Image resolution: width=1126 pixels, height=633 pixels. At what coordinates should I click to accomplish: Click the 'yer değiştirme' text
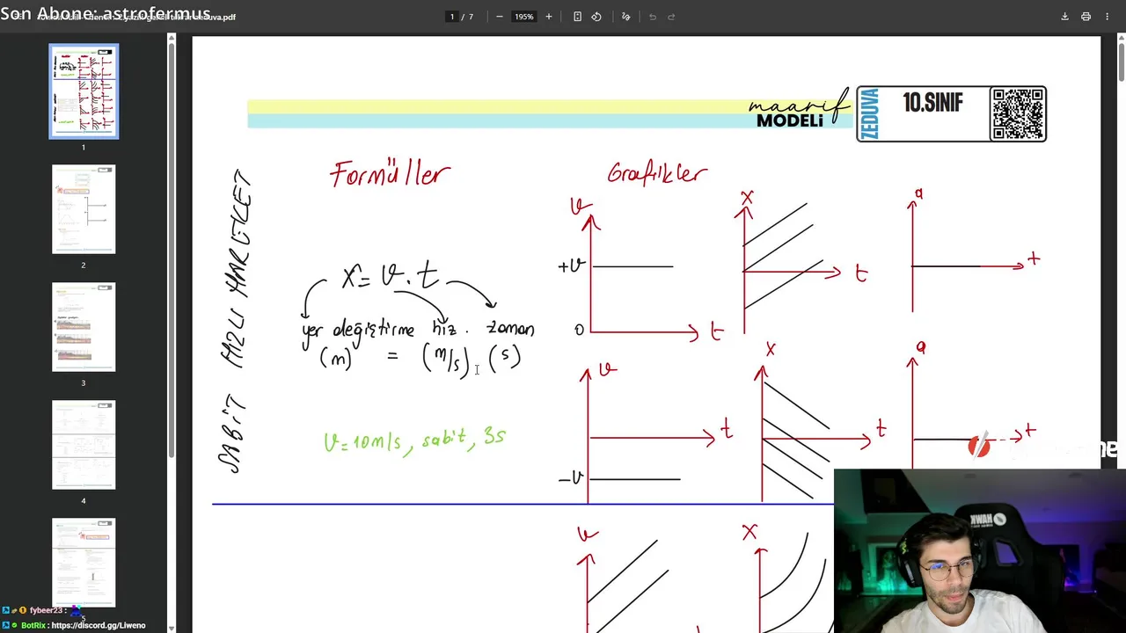point(358,331)
